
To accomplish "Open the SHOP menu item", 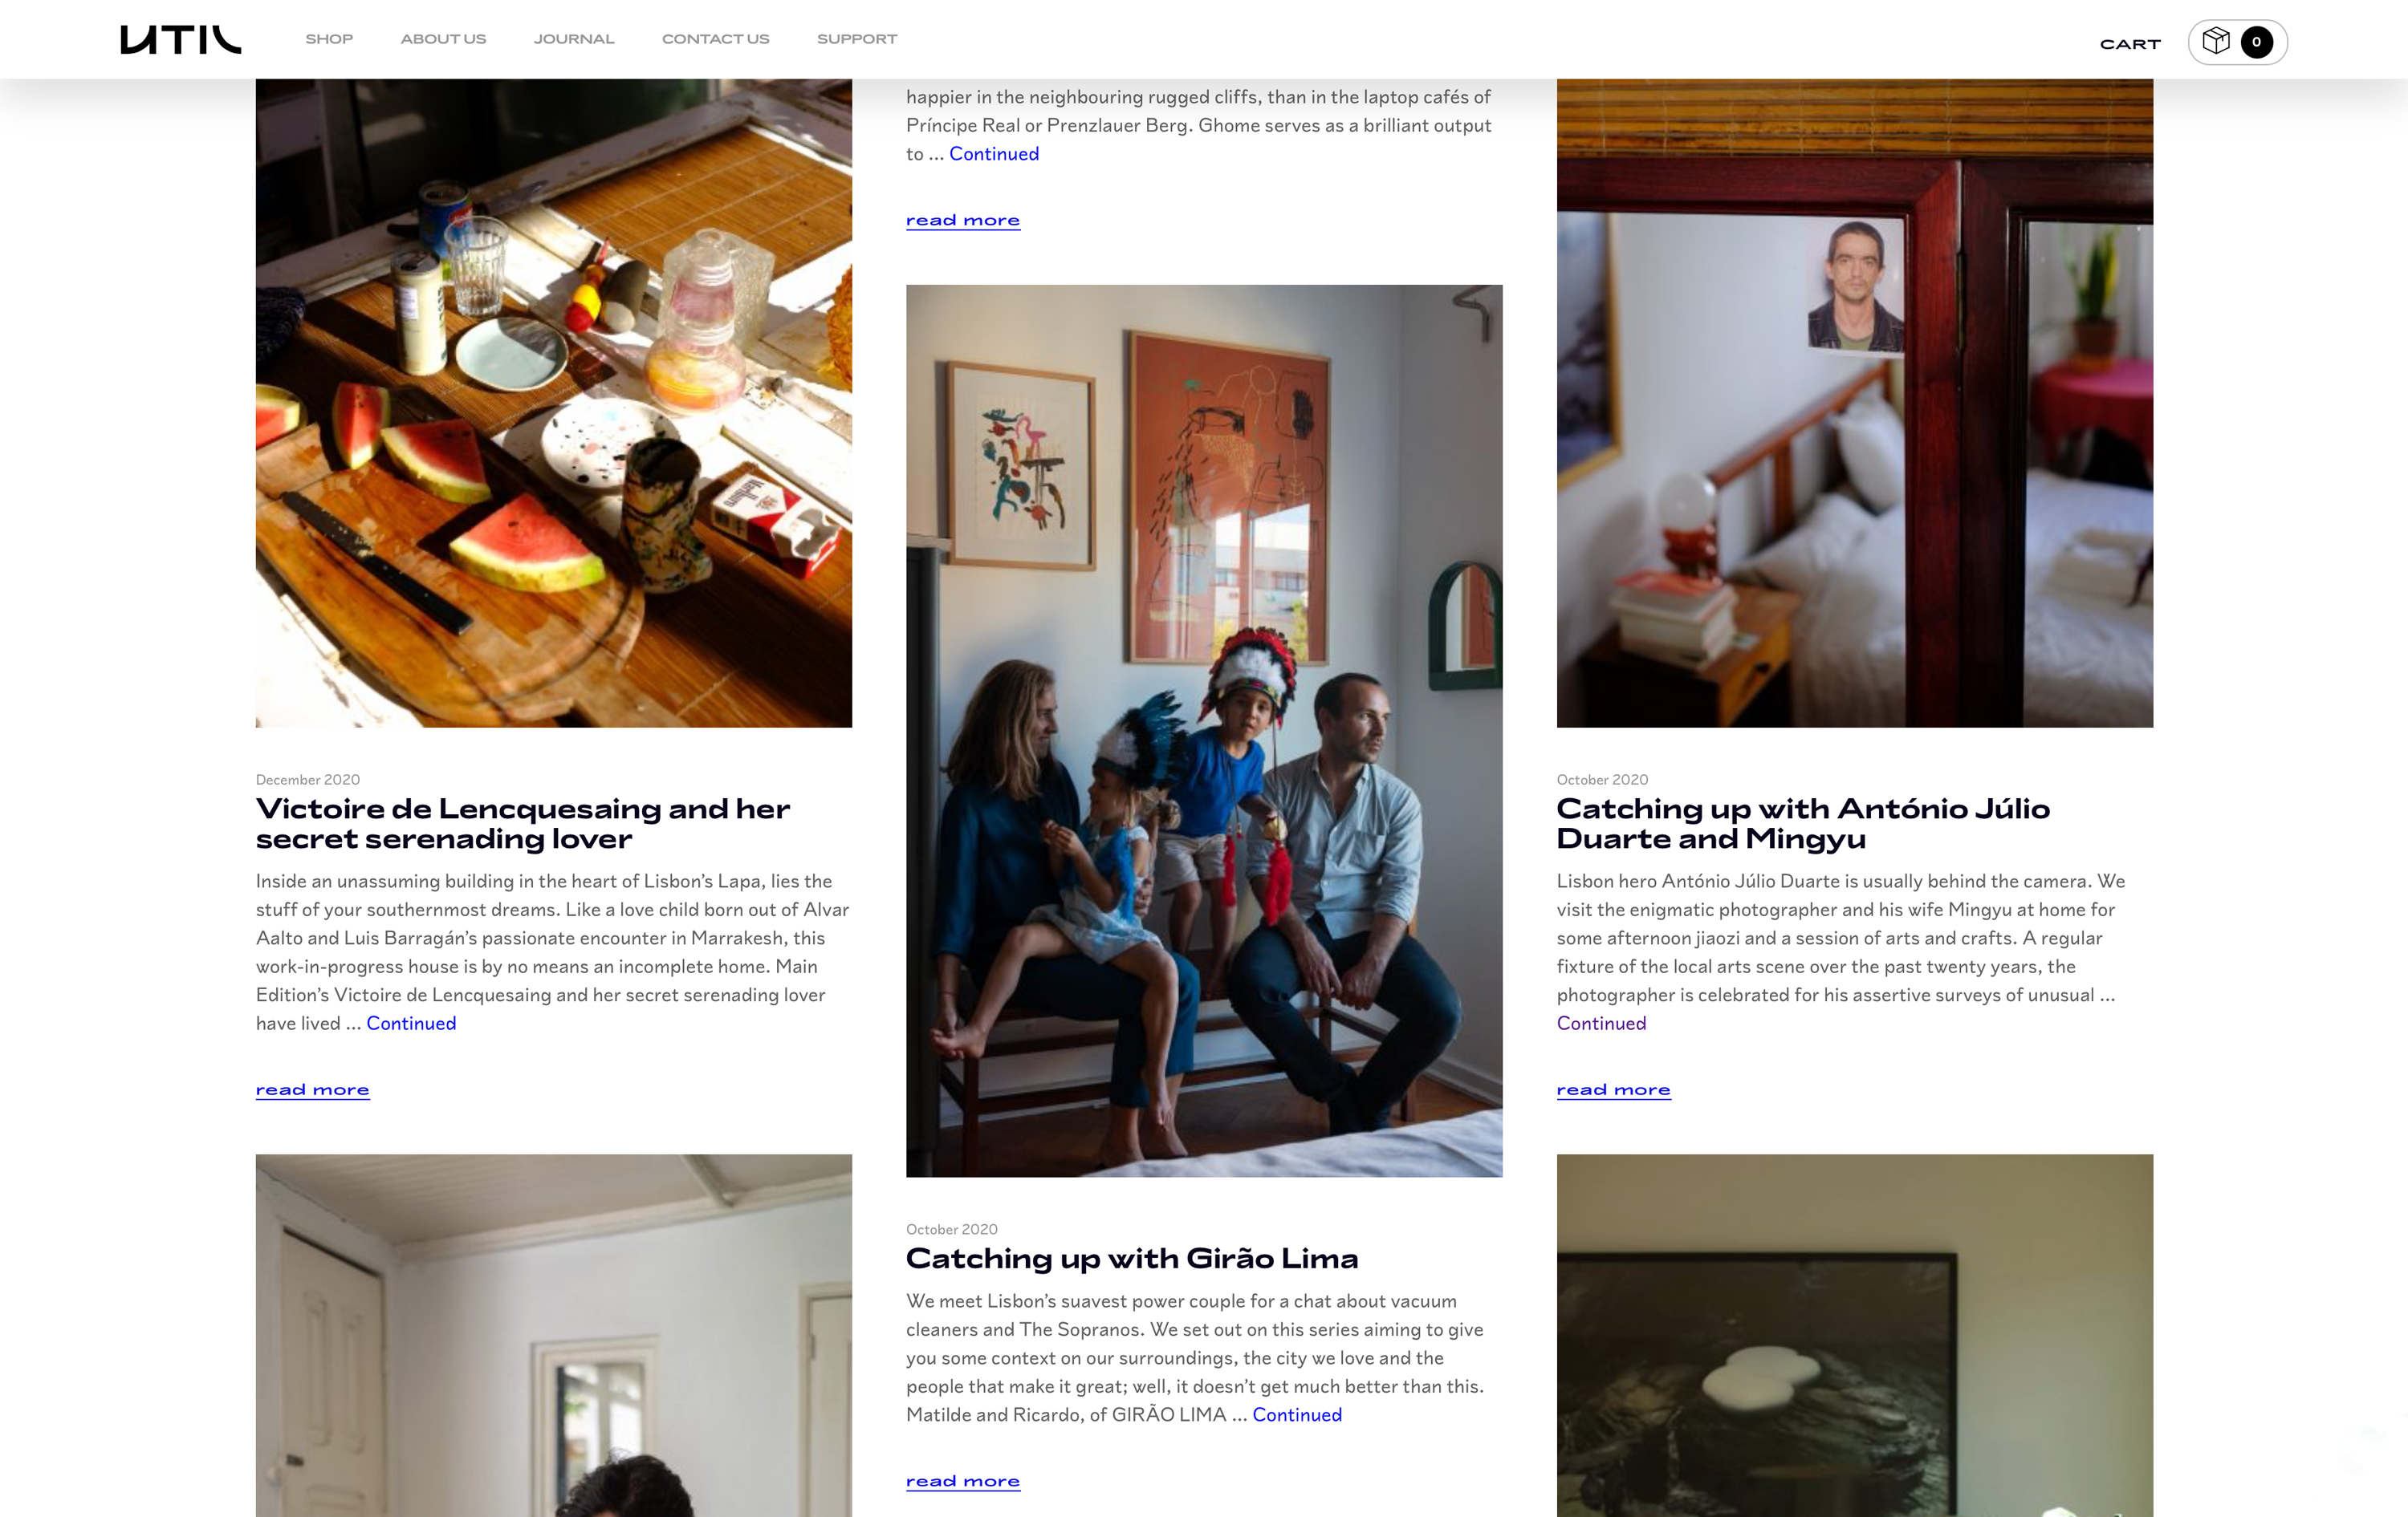I will [329, 39].
